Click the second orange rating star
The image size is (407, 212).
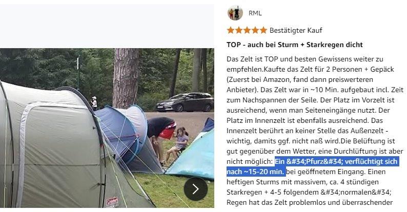[x=239, y=30]
